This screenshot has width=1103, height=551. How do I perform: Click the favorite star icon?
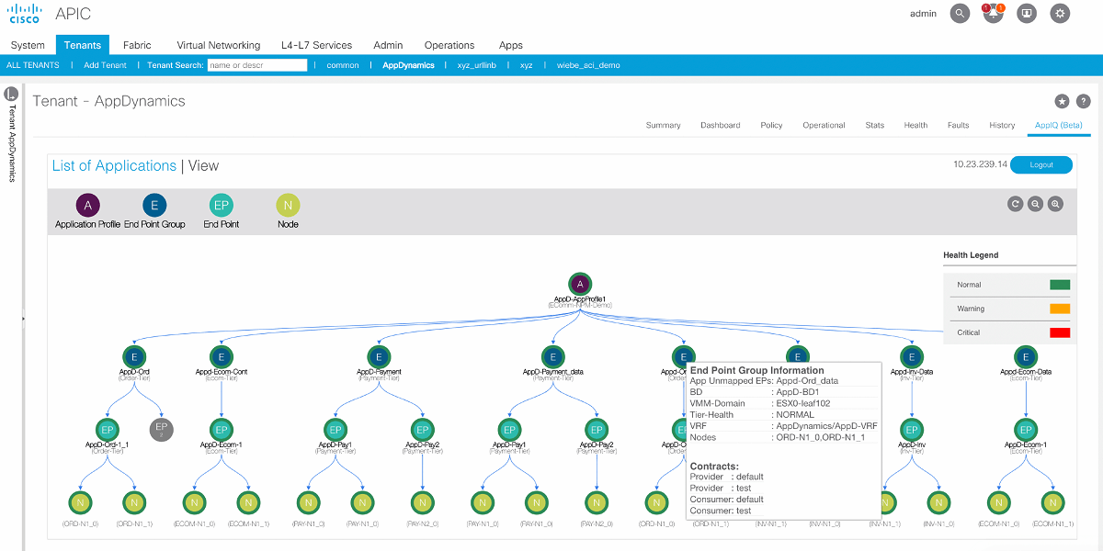(x=1062, y=102)
